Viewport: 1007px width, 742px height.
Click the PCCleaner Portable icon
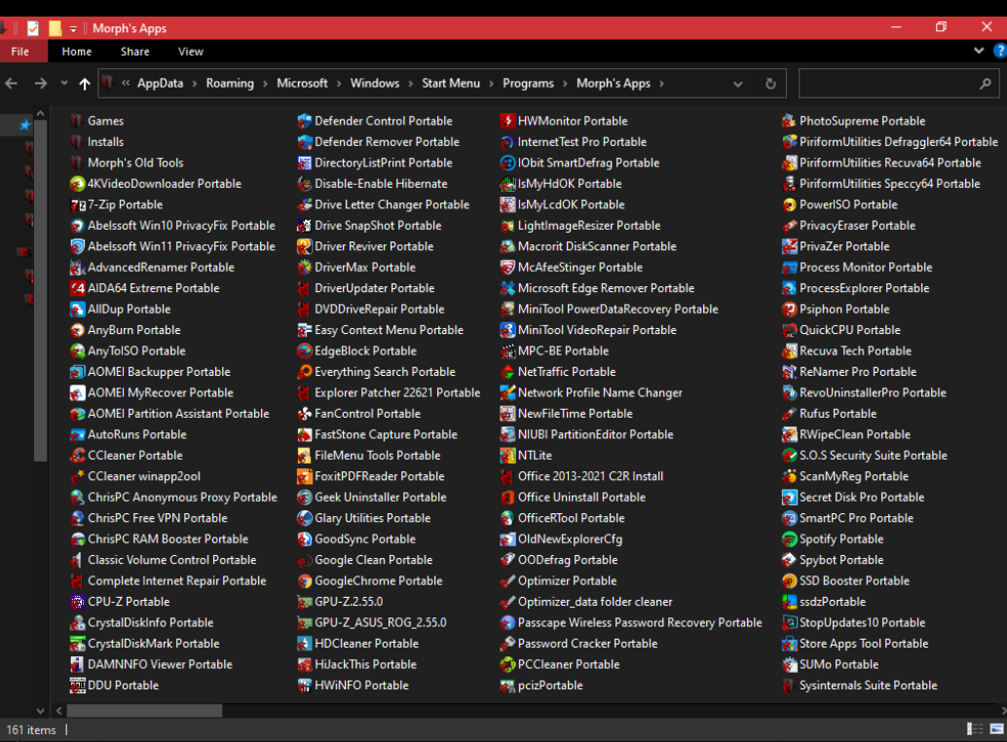click(508, 664)
